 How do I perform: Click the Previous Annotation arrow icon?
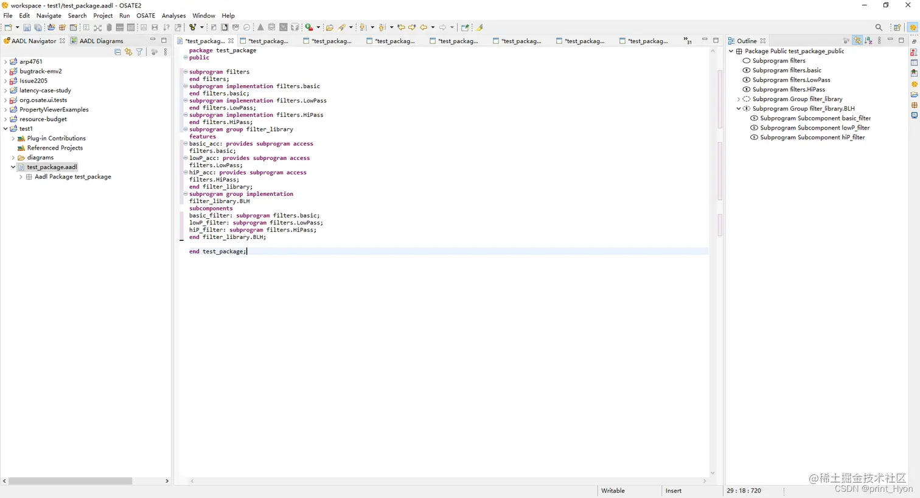(382, 27)
